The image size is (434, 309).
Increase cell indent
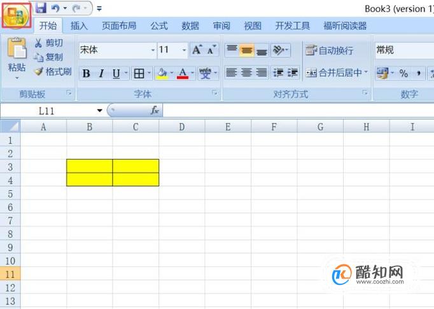coord(293,72)
